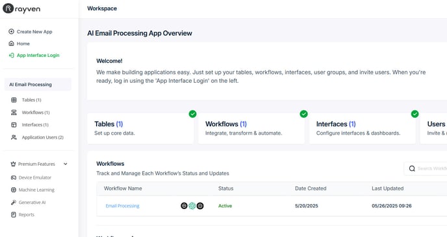Viewport: 447px width, 237px height.
Task: Click the Workspace header title
Action: [102, 8]
